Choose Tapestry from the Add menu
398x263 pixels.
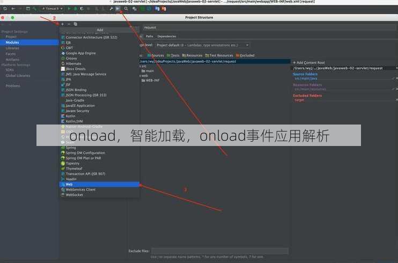point(100,163)
